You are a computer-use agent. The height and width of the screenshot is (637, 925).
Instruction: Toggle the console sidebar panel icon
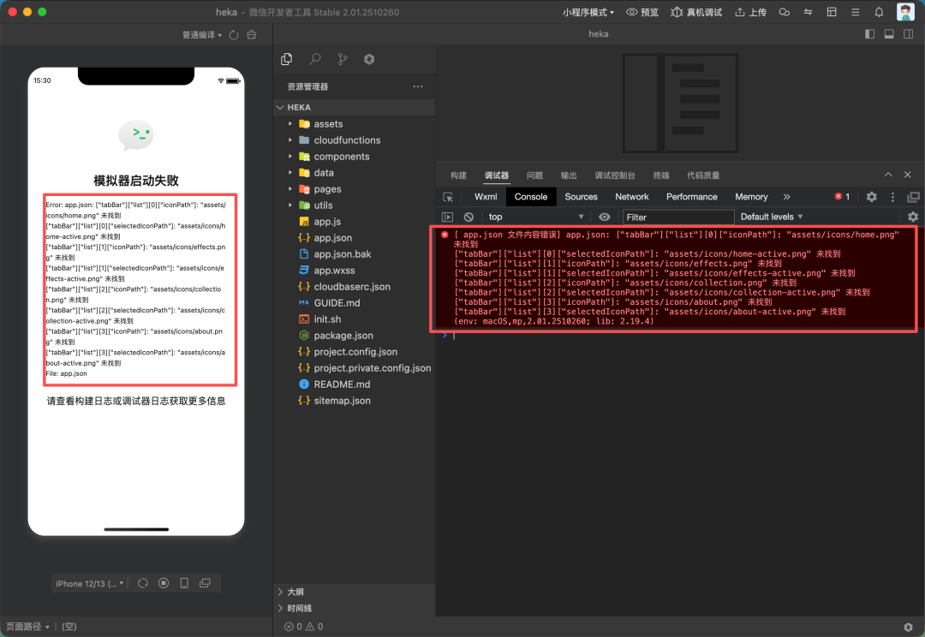(447, 217)
